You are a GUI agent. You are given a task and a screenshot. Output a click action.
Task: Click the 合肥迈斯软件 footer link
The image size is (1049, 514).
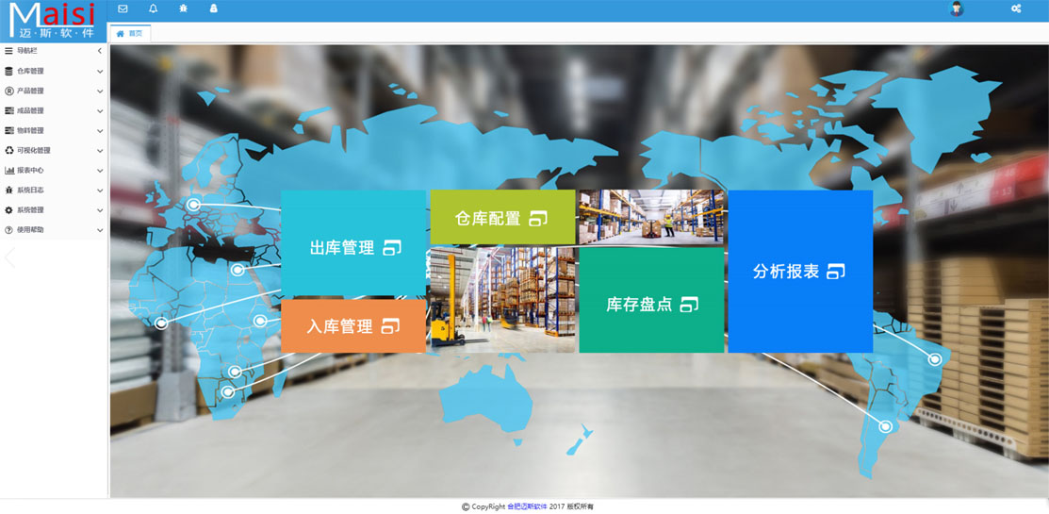(x=526, y=506)
